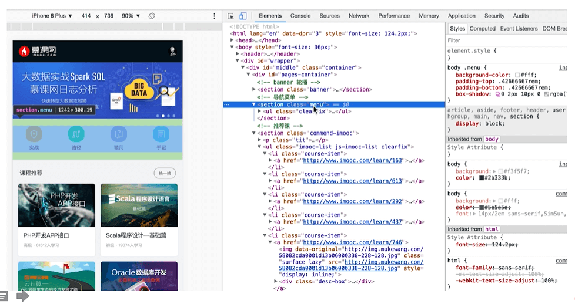Open the Oracle数据库开发 course thumbnail
Viewport: 575px width, 304px height.
(139, 276)
